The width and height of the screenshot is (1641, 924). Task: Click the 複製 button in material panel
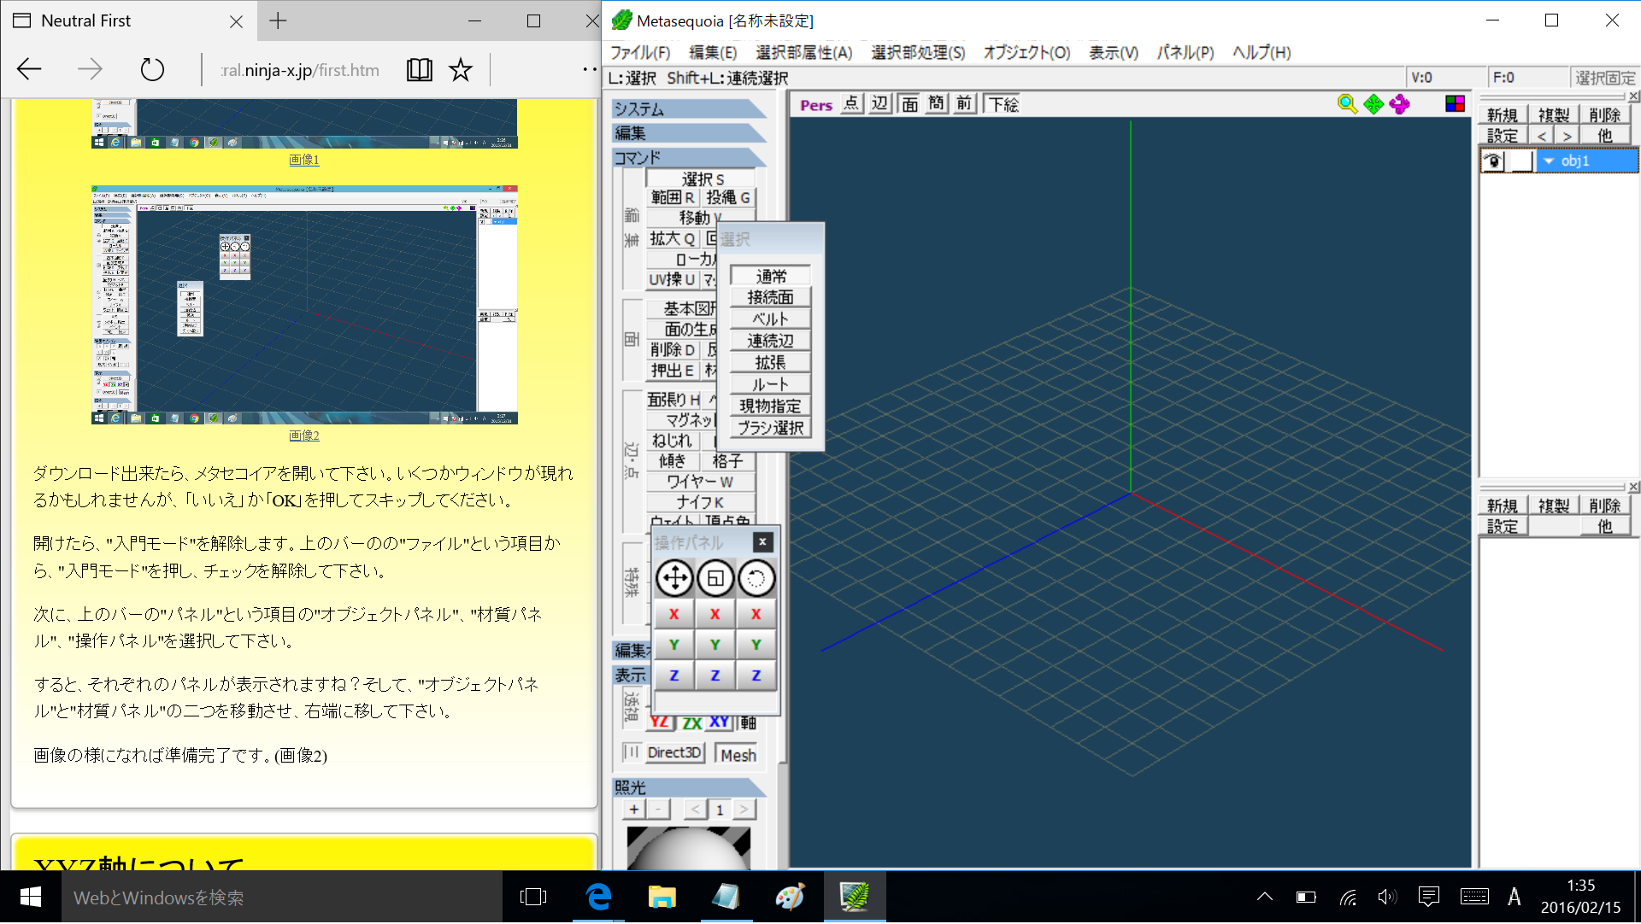[x=1553, y=506]
